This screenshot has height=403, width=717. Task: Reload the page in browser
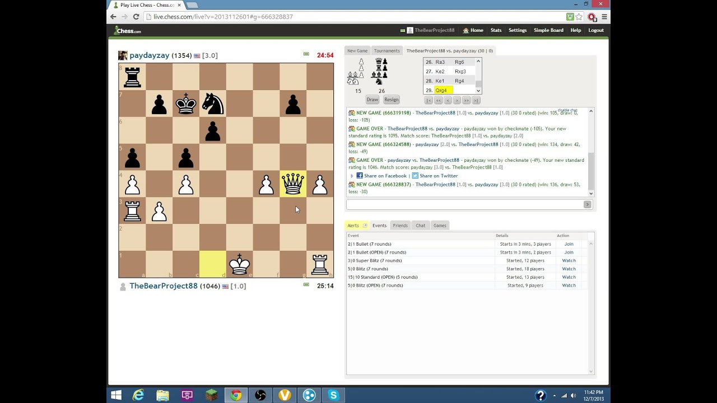pos(136,17)
